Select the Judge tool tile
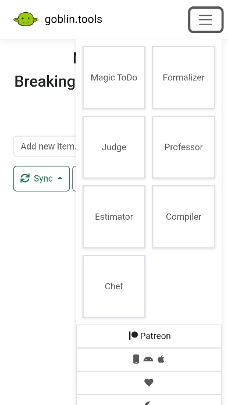The width and height of the screenshot is (228, 405). tap(114, 147)
